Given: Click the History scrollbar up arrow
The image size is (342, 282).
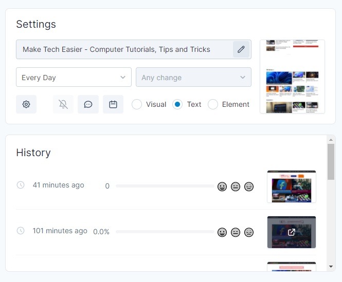Looking at the screenshot, I should [331, 140].
